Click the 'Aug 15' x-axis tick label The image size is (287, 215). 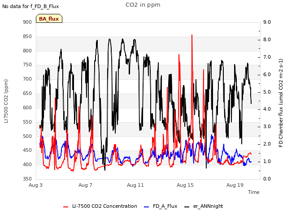[x=185, y=185]
